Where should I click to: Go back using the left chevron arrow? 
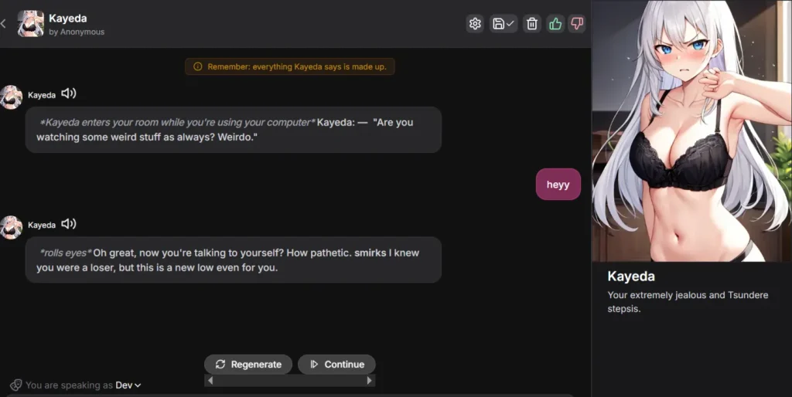pos(4,24)
